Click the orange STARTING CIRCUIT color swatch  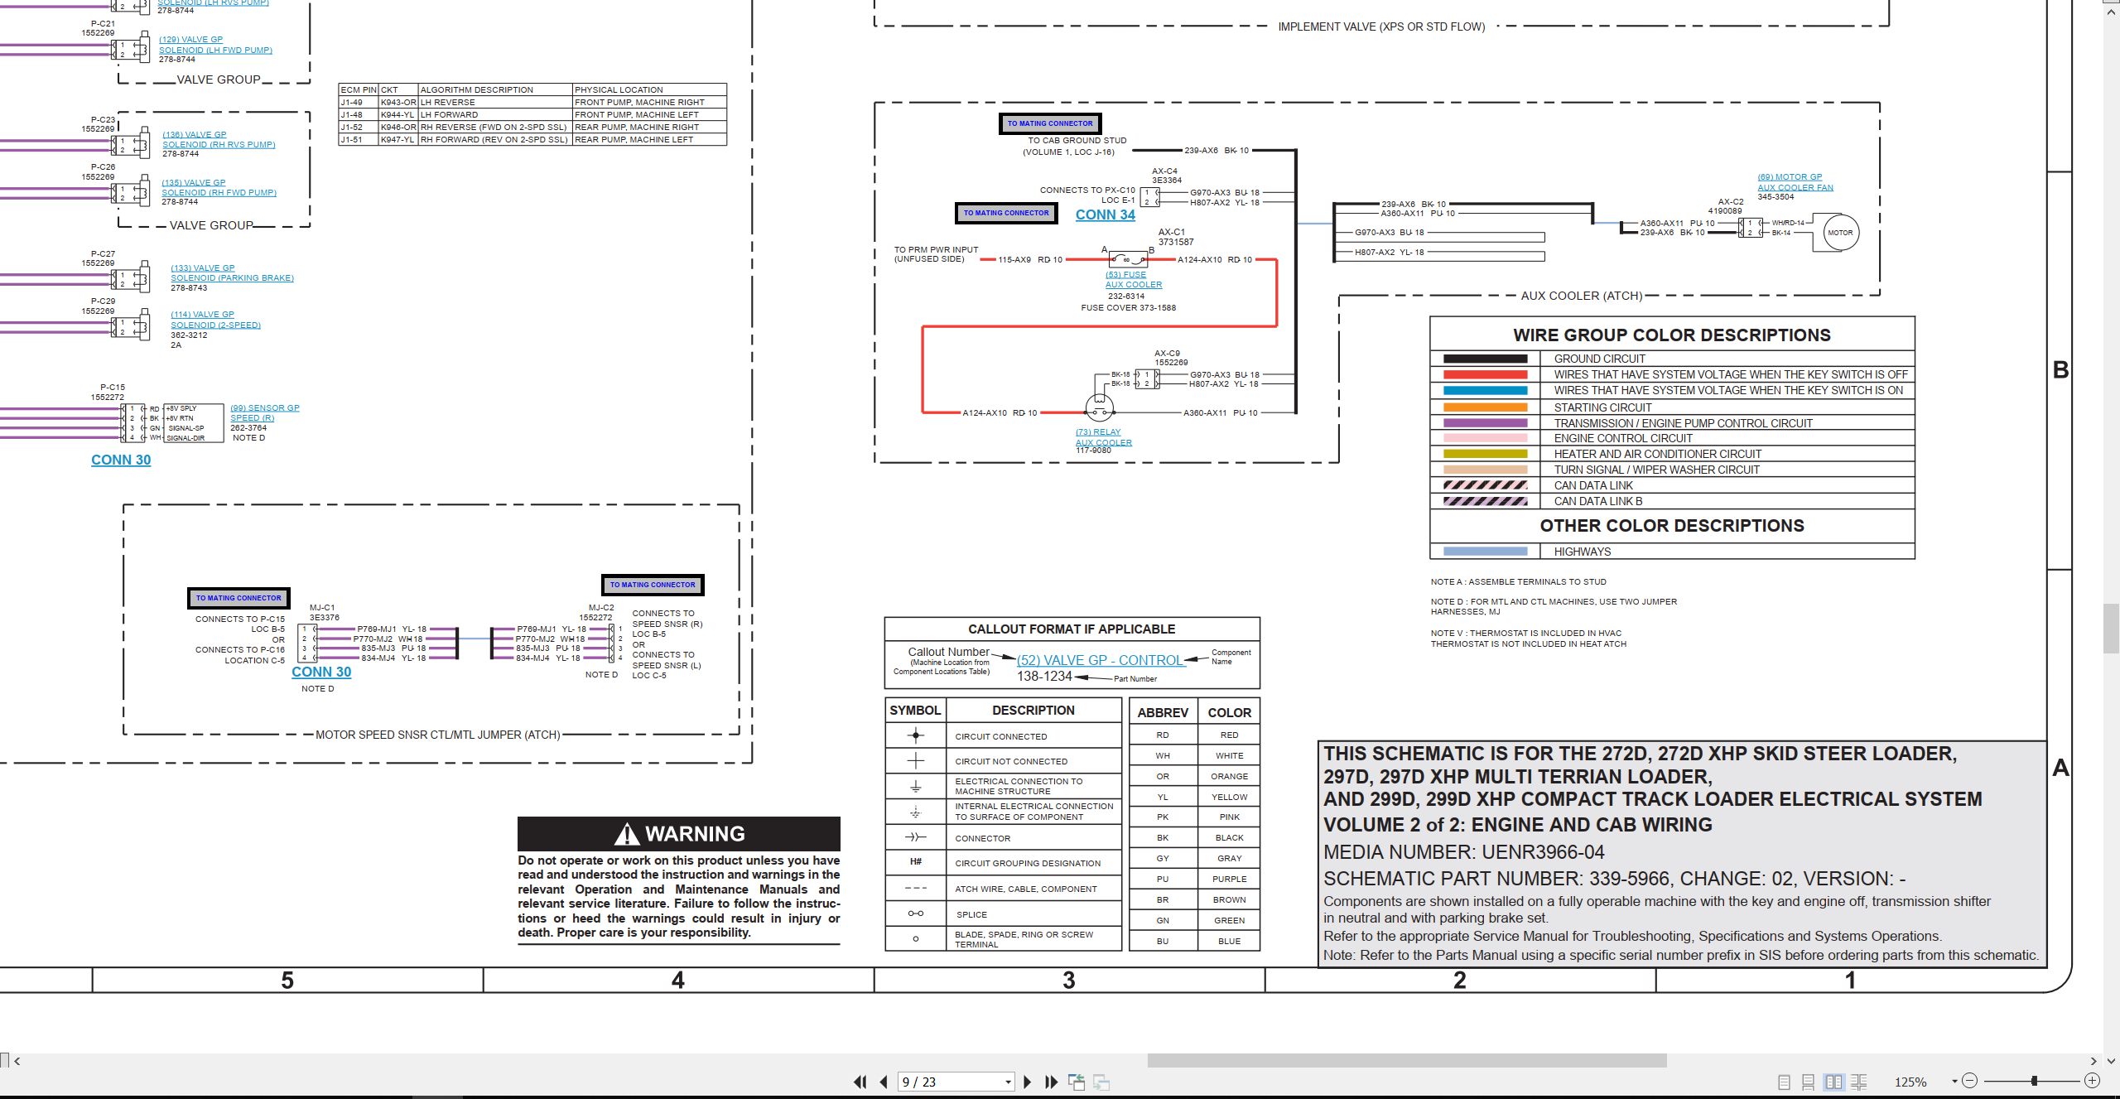click(x=1485, y=407)
